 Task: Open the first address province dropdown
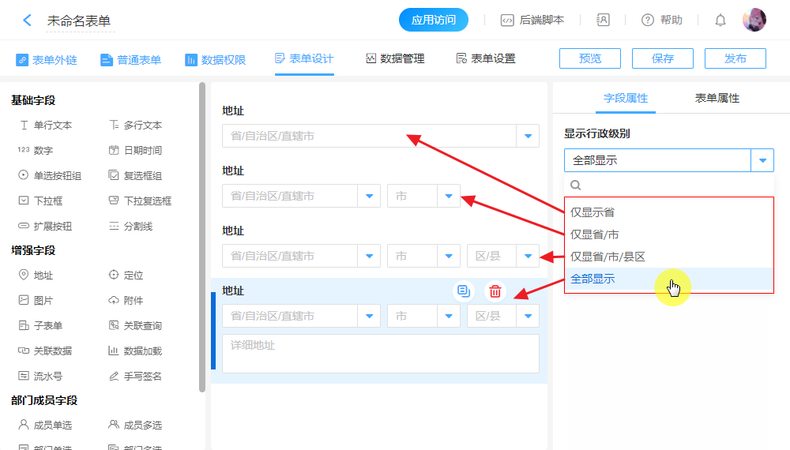coord(529,136)
